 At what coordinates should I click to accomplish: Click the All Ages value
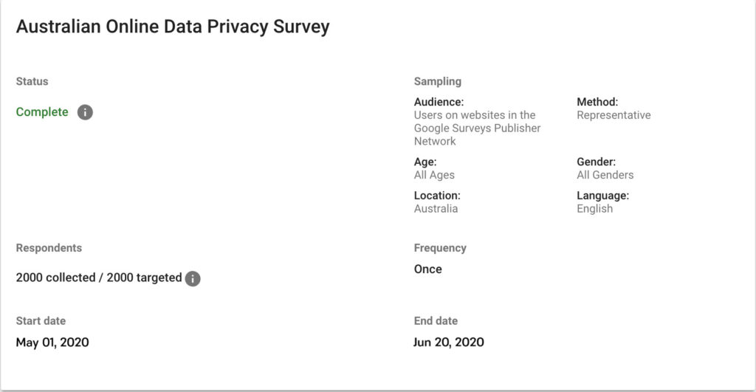coord(434,175)
